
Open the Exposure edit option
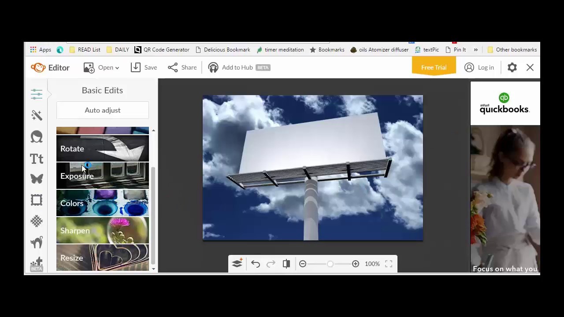(x=103, y=176)
